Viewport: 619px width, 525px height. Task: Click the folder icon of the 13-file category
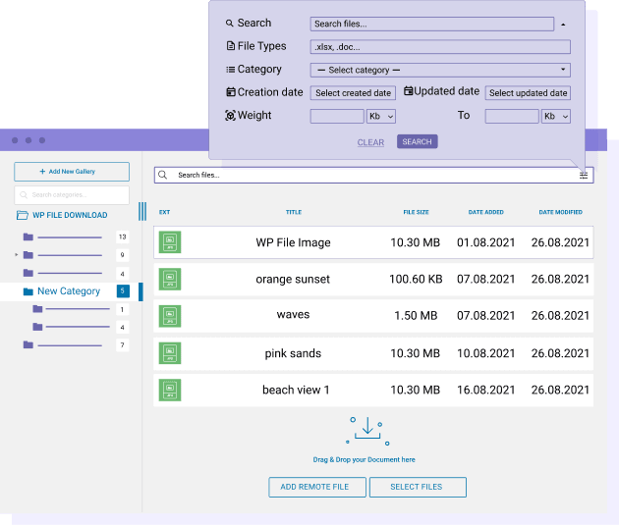28,236
